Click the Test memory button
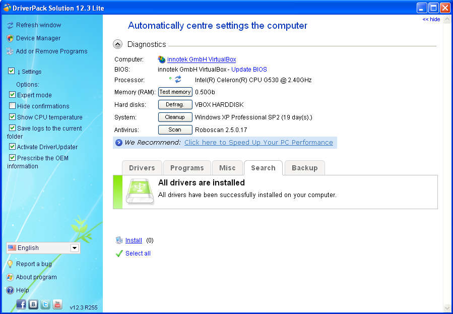 point(175,92)
